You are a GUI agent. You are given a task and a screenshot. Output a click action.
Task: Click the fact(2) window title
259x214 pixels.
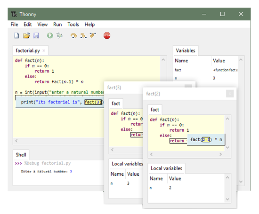(153, 94)
